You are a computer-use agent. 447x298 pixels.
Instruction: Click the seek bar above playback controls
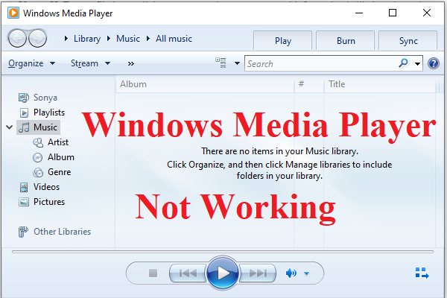coord(223,253)
